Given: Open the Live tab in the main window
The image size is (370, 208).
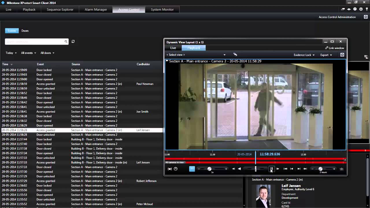Looking at the screenshot, I should (9, 10).
